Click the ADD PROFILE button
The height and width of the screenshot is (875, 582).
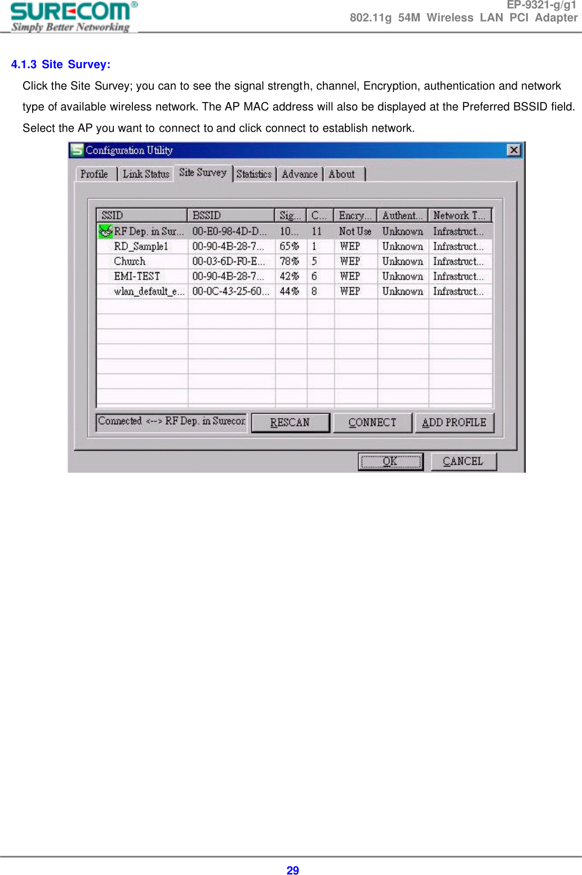tap(455, 421)
